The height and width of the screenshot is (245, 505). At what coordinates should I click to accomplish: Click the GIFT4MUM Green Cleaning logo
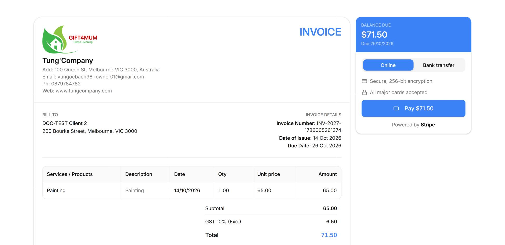70,40
